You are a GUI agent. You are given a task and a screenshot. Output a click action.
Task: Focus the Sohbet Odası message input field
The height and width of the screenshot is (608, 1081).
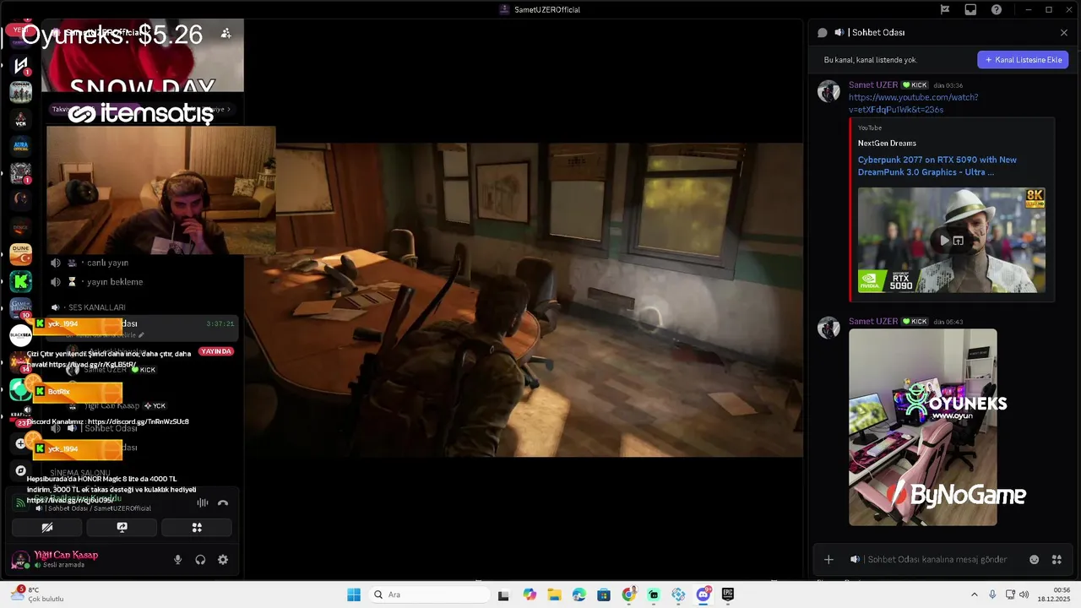click(937, 559)
